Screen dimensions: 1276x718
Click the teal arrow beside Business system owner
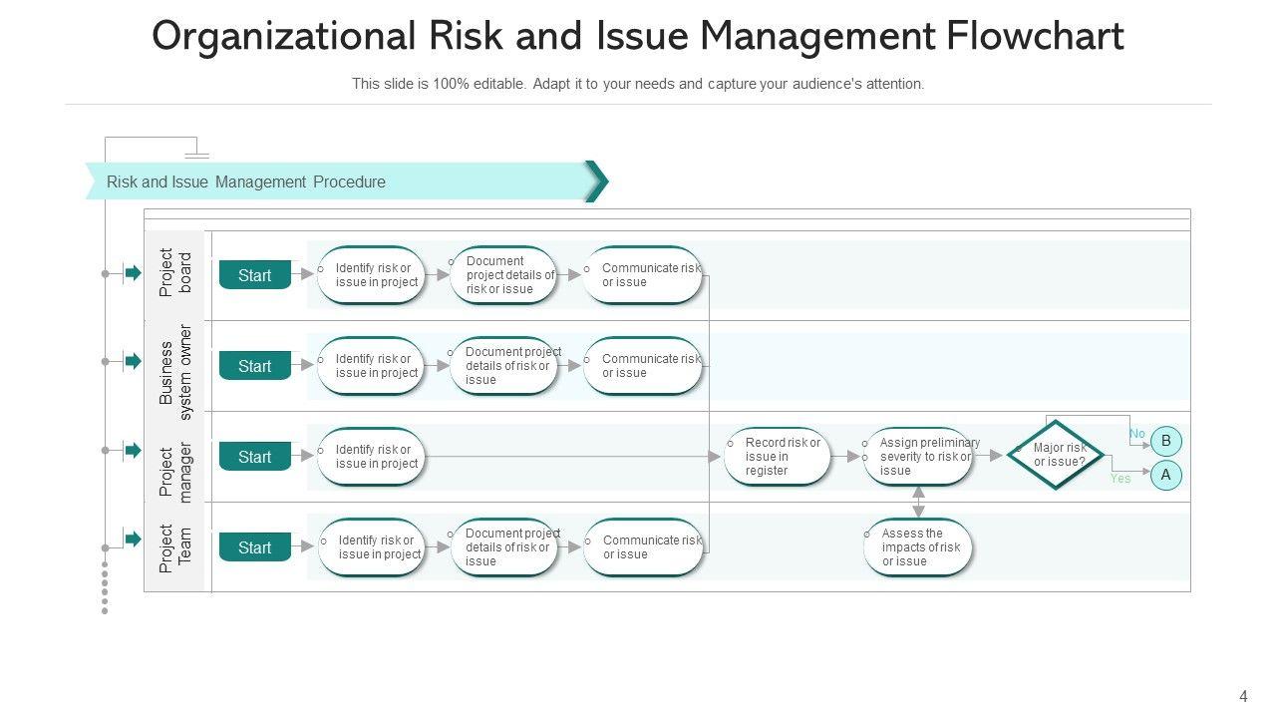click(133, 361)
